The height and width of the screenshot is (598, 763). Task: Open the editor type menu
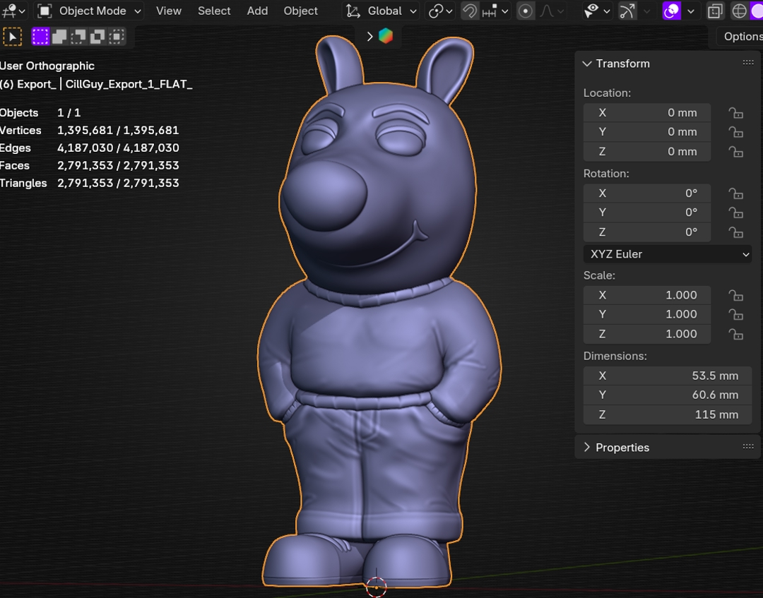tap(13, 11)
